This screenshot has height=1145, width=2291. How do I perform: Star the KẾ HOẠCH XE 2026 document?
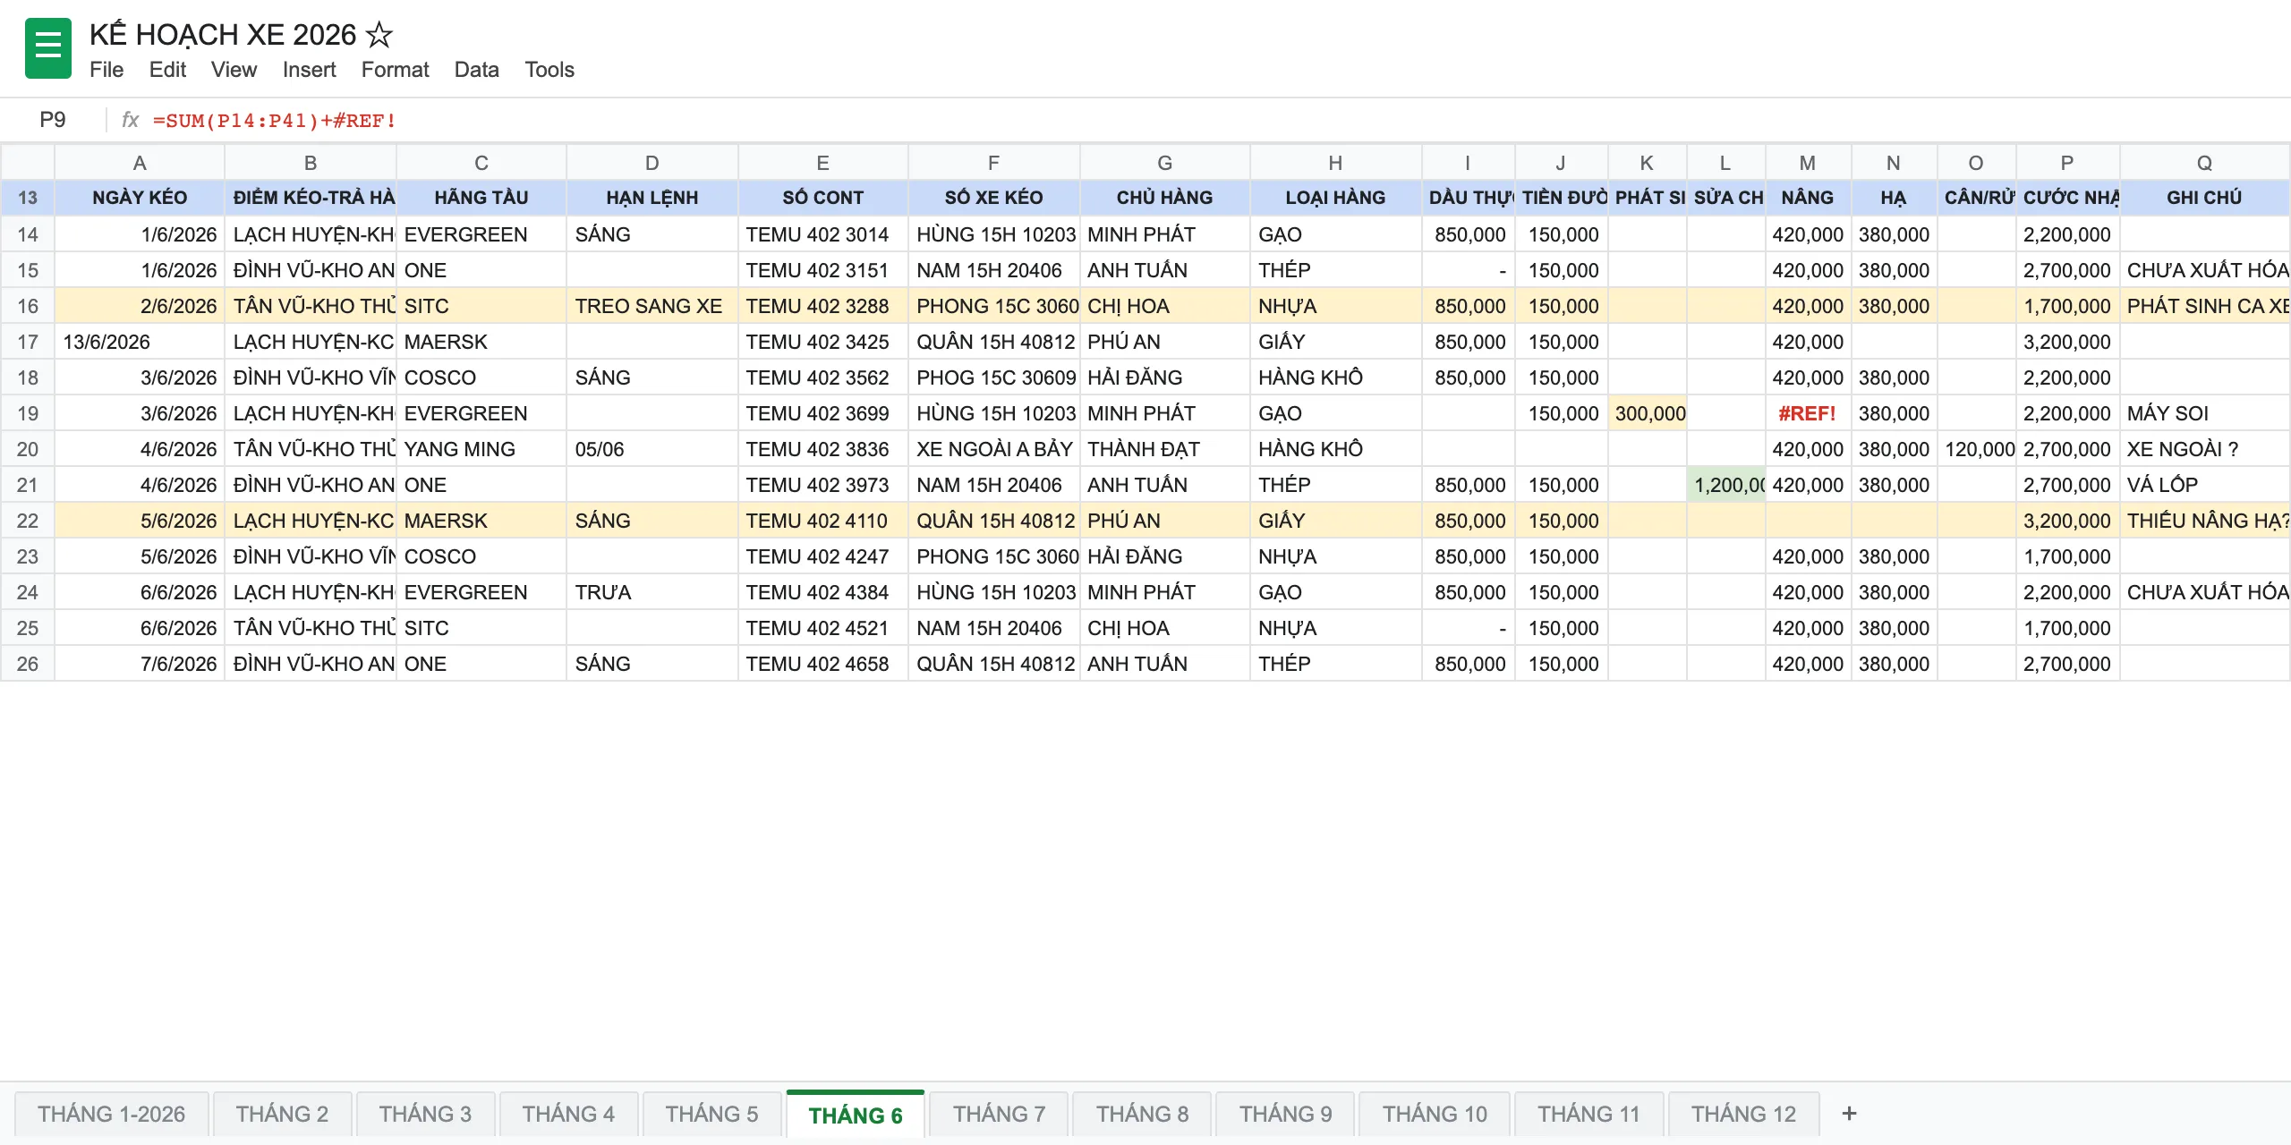(x=379, y=35)
